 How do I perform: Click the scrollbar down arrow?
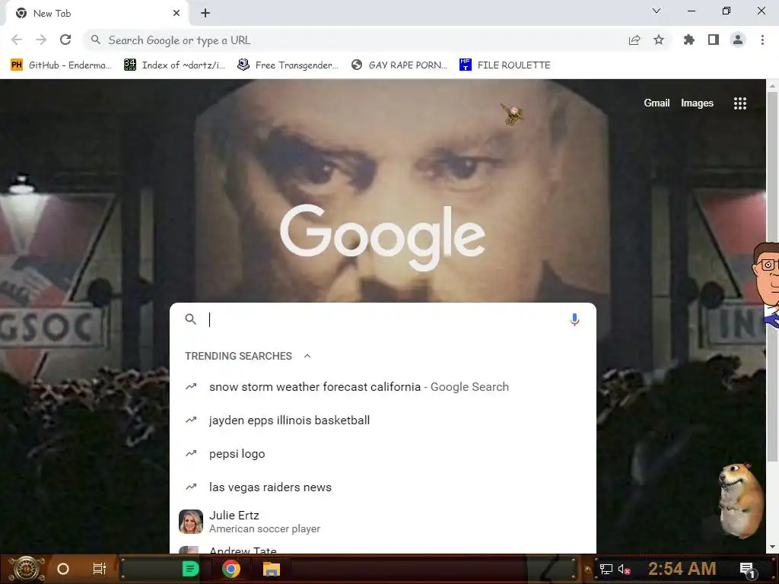point(772,547)
